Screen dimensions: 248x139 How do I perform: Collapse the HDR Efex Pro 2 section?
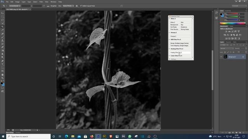pos(169,39)
